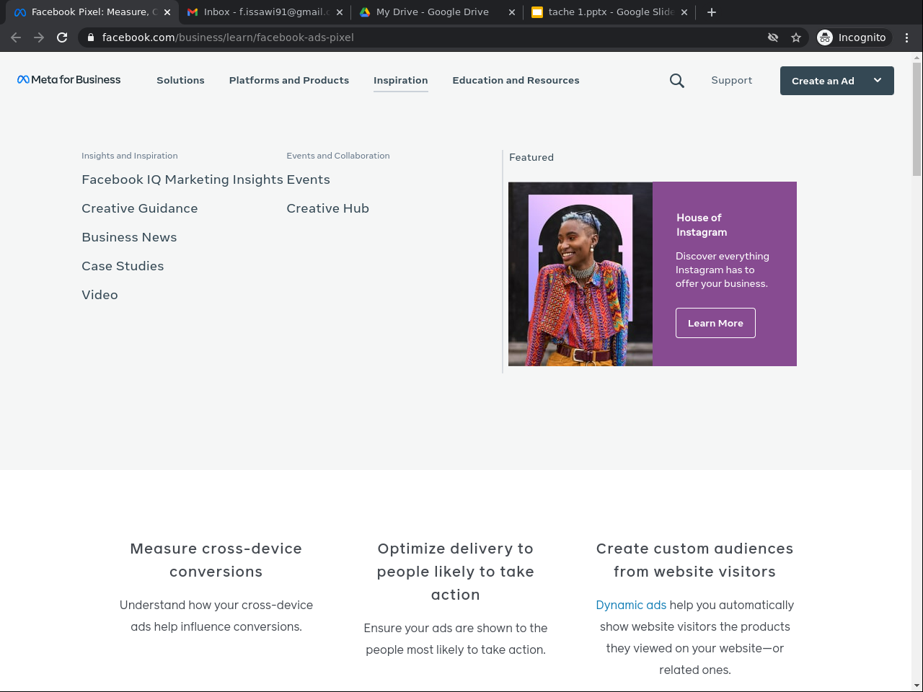This screenshot has width=923, height=692.
Task: Open Creative Guidance link
Action: 140,208
